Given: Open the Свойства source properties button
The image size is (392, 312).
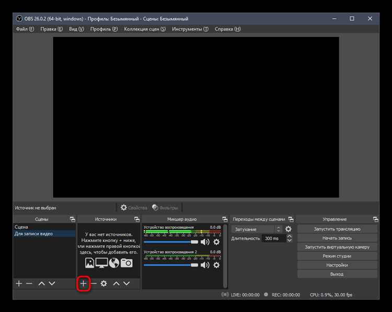Looking at the screenshot, I should [x=134, y=208].
